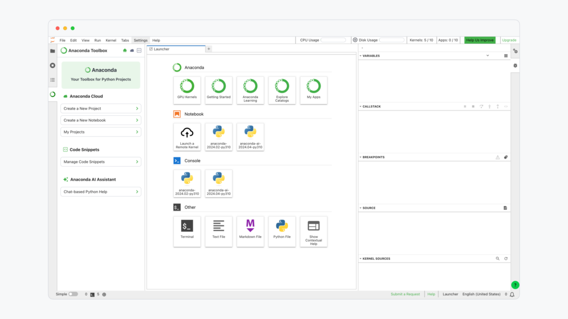The image size is (568, 319).
Task: Click the green home icon in Toolbox header
Action: coord(125,50)
